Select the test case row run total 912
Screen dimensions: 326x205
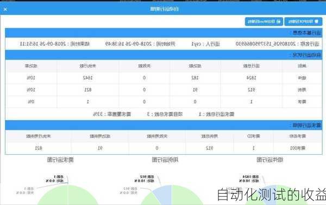click(x=252, y=90)
